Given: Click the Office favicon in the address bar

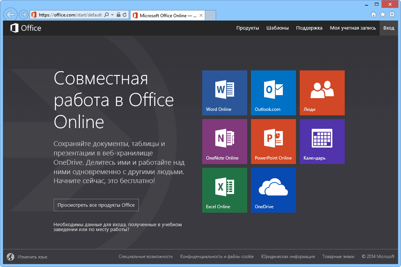Looking at the screenshot, I should coord(34,15).
